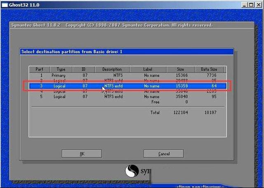Click the total size value '122104'
The image size is (264, 188).
point(181,113)
